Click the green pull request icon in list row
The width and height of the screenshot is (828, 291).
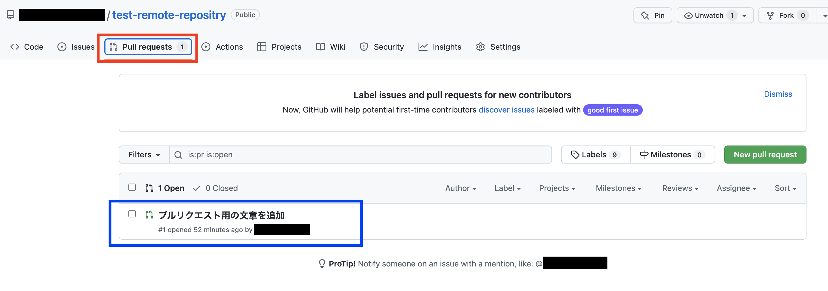pyautogui.click(x=149, y=215)
